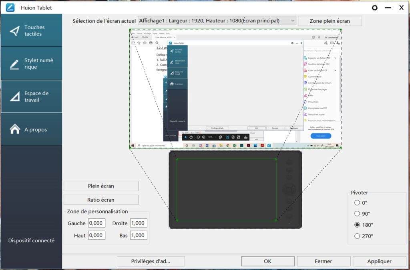Click top-left green handle of tablet area
The width and height of the screenshot is (410, 270).
pos(177,159)
